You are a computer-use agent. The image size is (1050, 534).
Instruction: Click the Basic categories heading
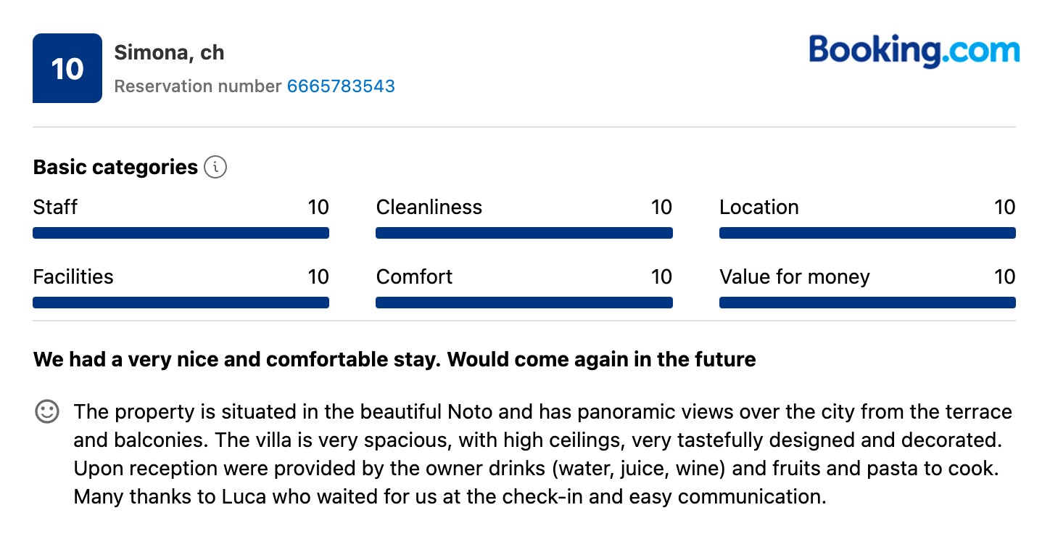[x=115, y=168]
